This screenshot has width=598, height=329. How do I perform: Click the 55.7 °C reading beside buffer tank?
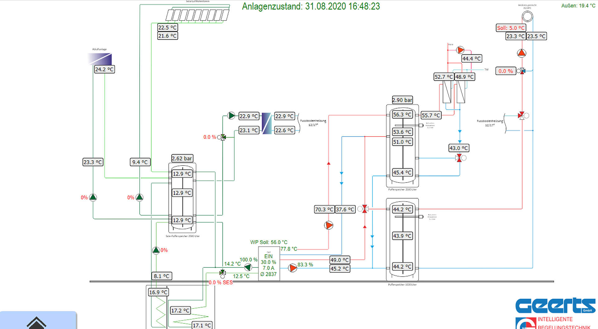click(x=431, y=115)
